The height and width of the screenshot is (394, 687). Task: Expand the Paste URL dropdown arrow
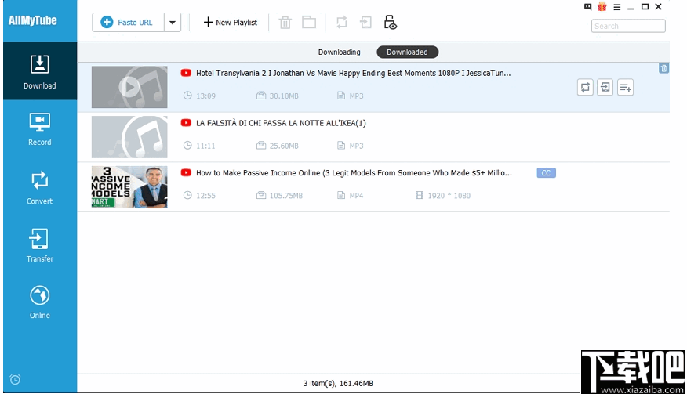[173, 23]
